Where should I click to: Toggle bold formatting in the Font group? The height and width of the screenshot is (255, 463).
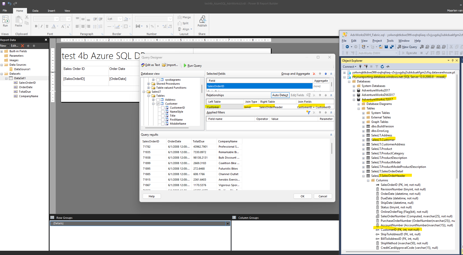click(x=36, y=26)
